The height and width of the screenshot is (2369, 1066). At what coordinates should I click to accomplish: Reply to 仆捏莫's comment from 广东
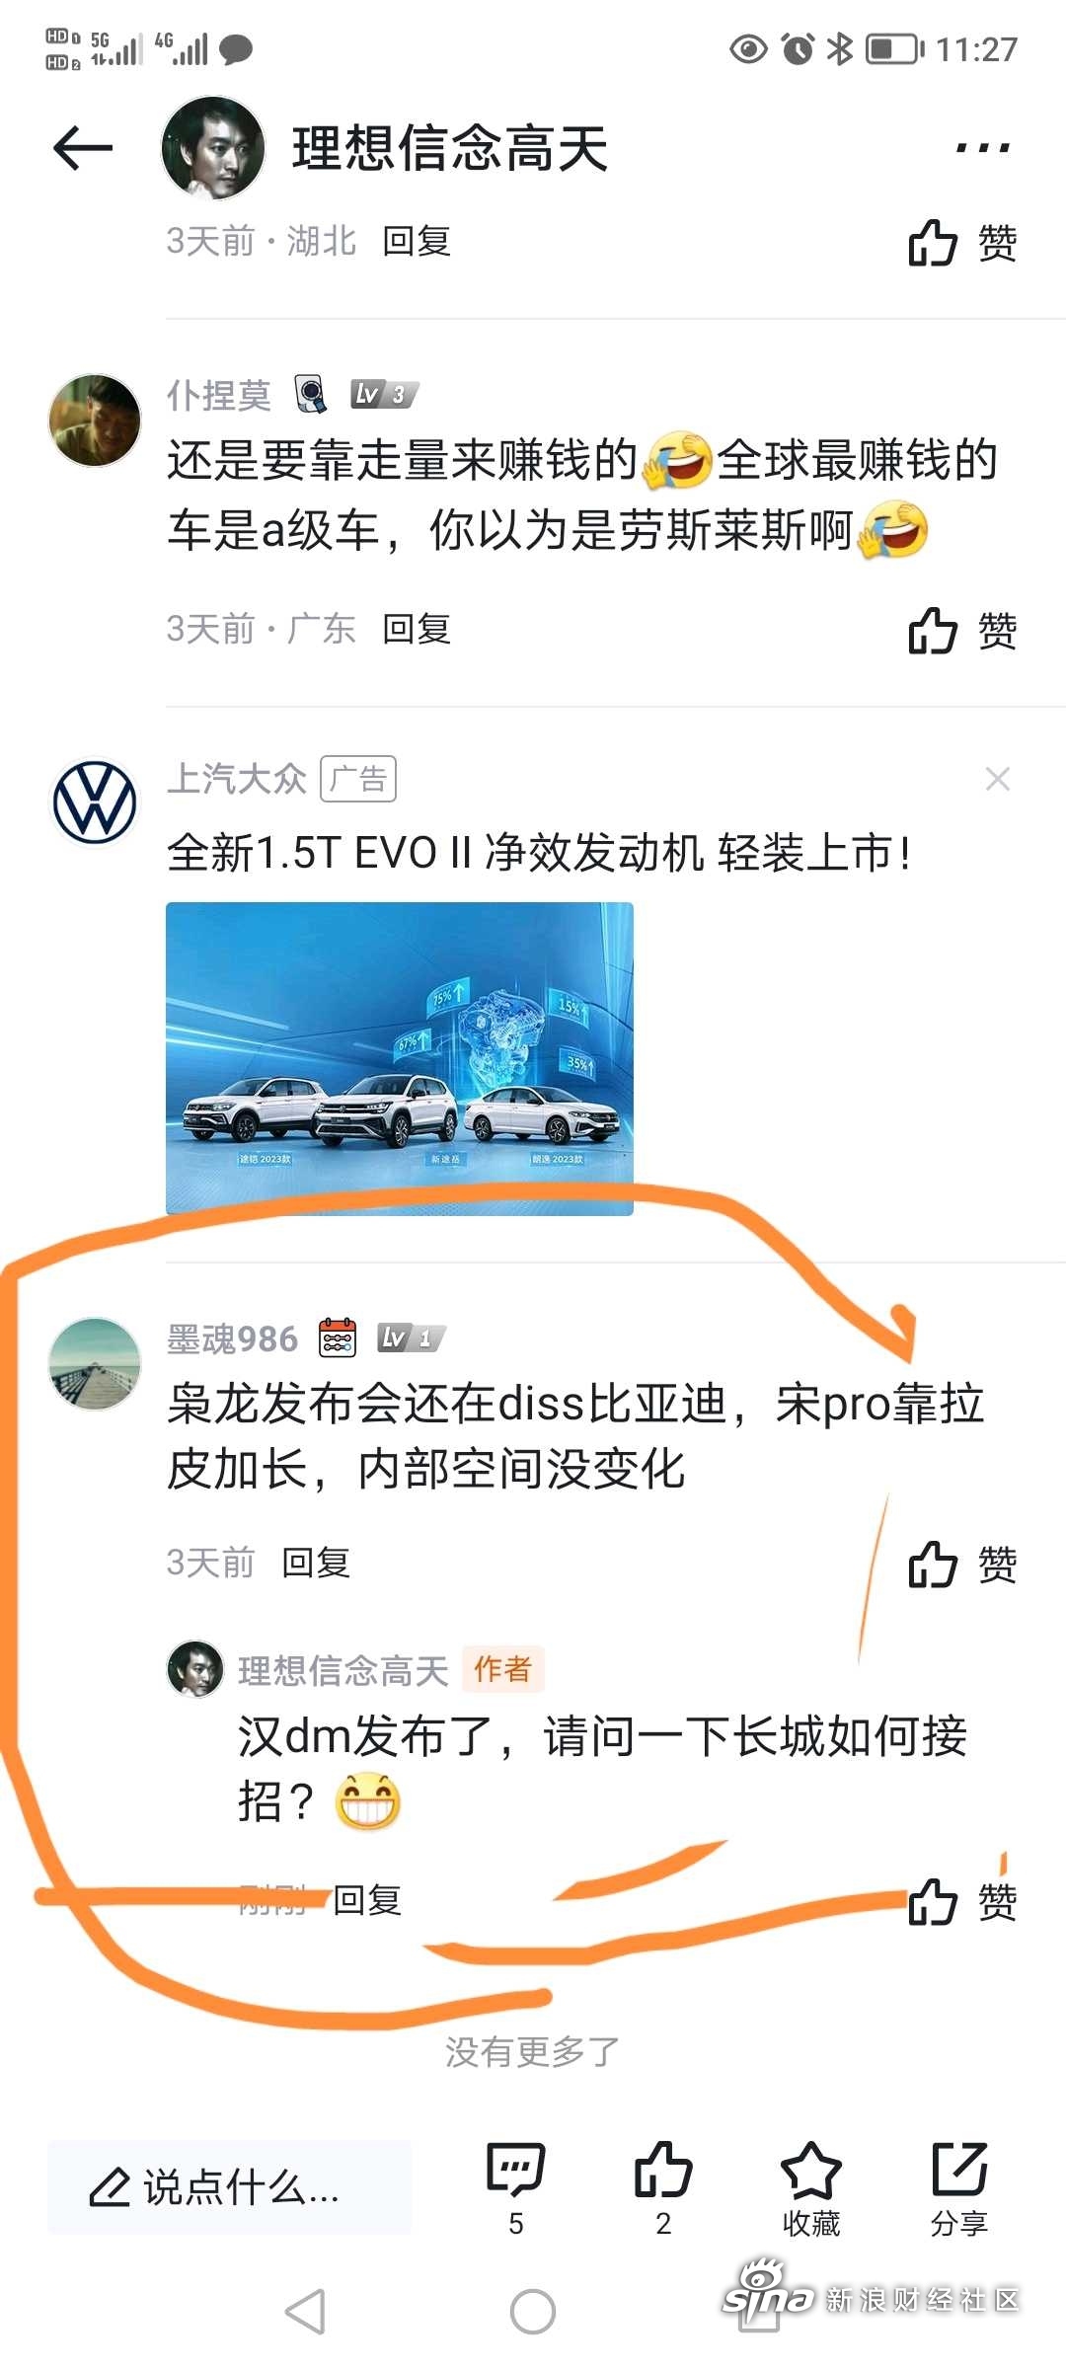(x=418, y=629)
